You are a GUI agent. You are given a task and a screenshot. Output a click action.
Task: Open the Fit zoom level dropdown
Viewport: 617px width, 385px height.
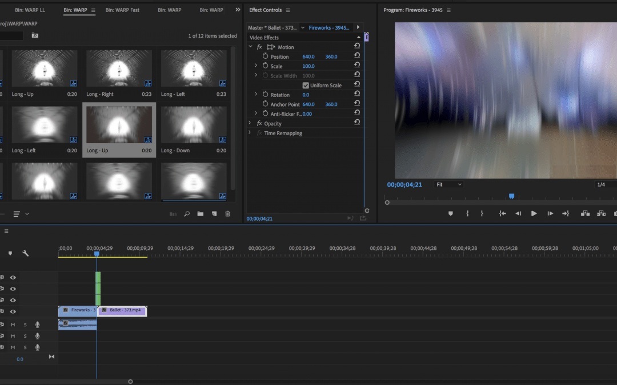pyautogui.click(x=448, y=184)
